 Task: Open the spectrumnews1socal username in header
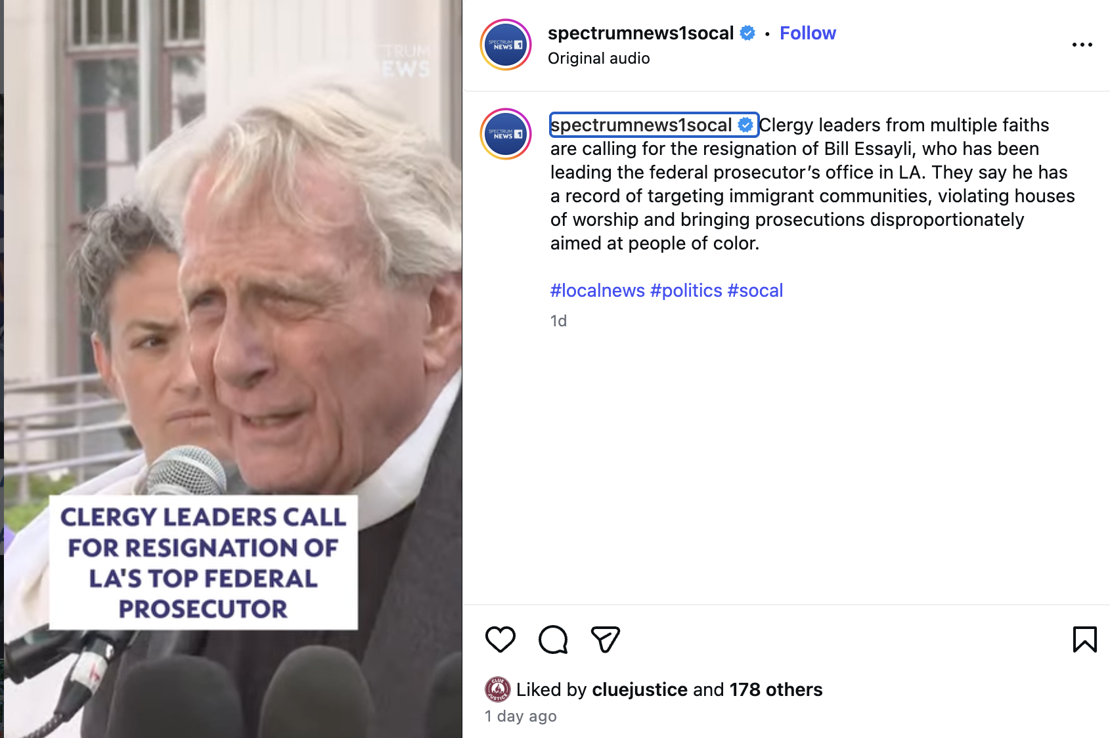640,33
